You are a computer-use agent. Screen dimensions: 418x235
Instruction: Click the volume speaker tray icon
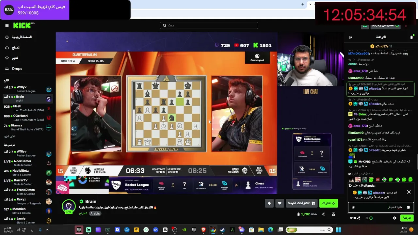click(18, 230)
